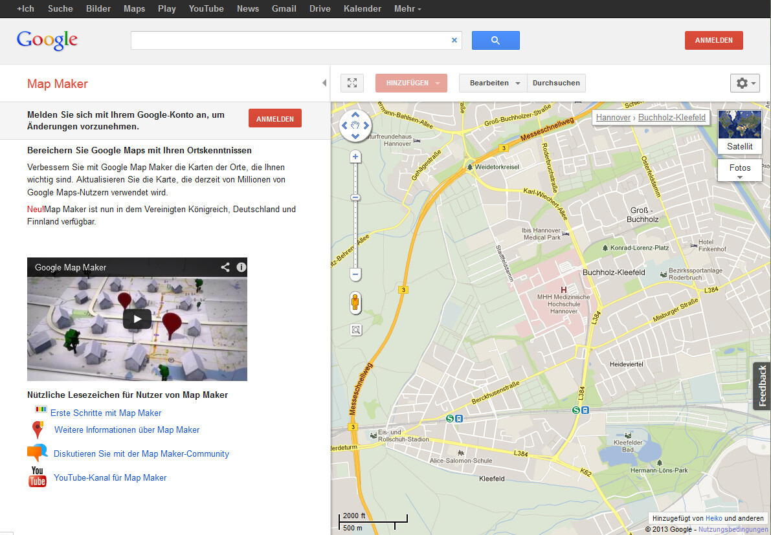Open +Ich in the top bar
Screen dimensions: 771x535
[x=25, y=9]
